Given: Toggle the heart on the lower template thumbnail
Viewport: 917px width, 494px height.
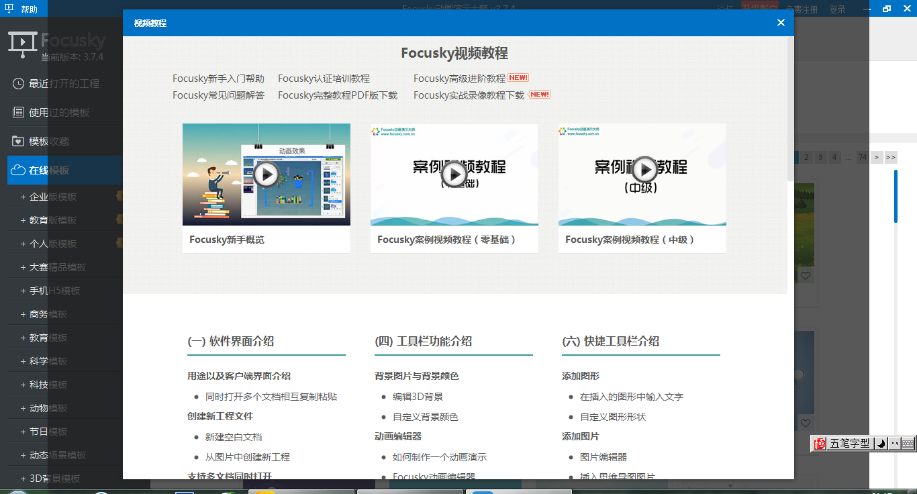Looking at the screenshot, I should pyautogui.click(x=805, y=423).
